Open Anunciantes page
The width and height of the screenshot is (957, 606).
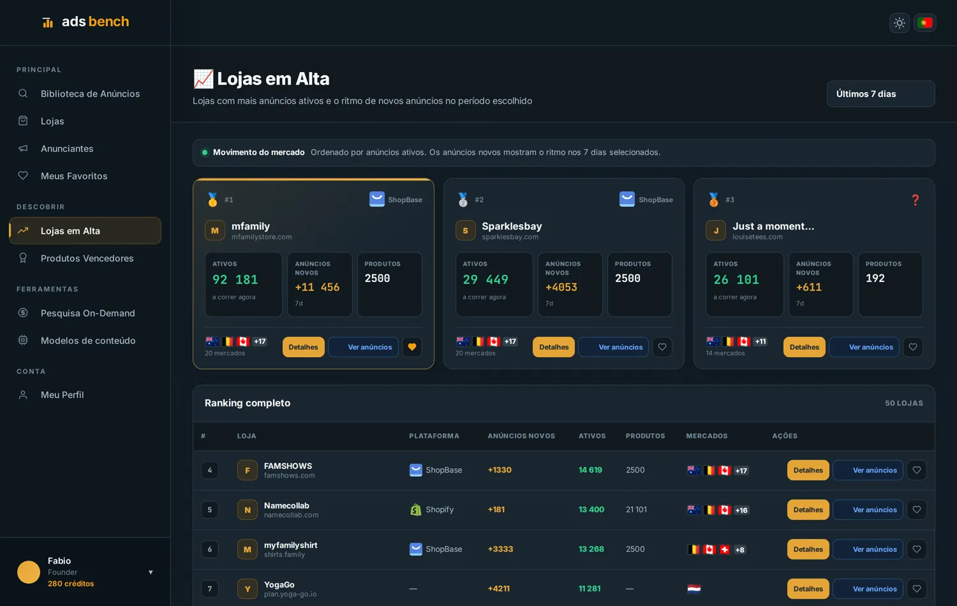tap(85, 149)
